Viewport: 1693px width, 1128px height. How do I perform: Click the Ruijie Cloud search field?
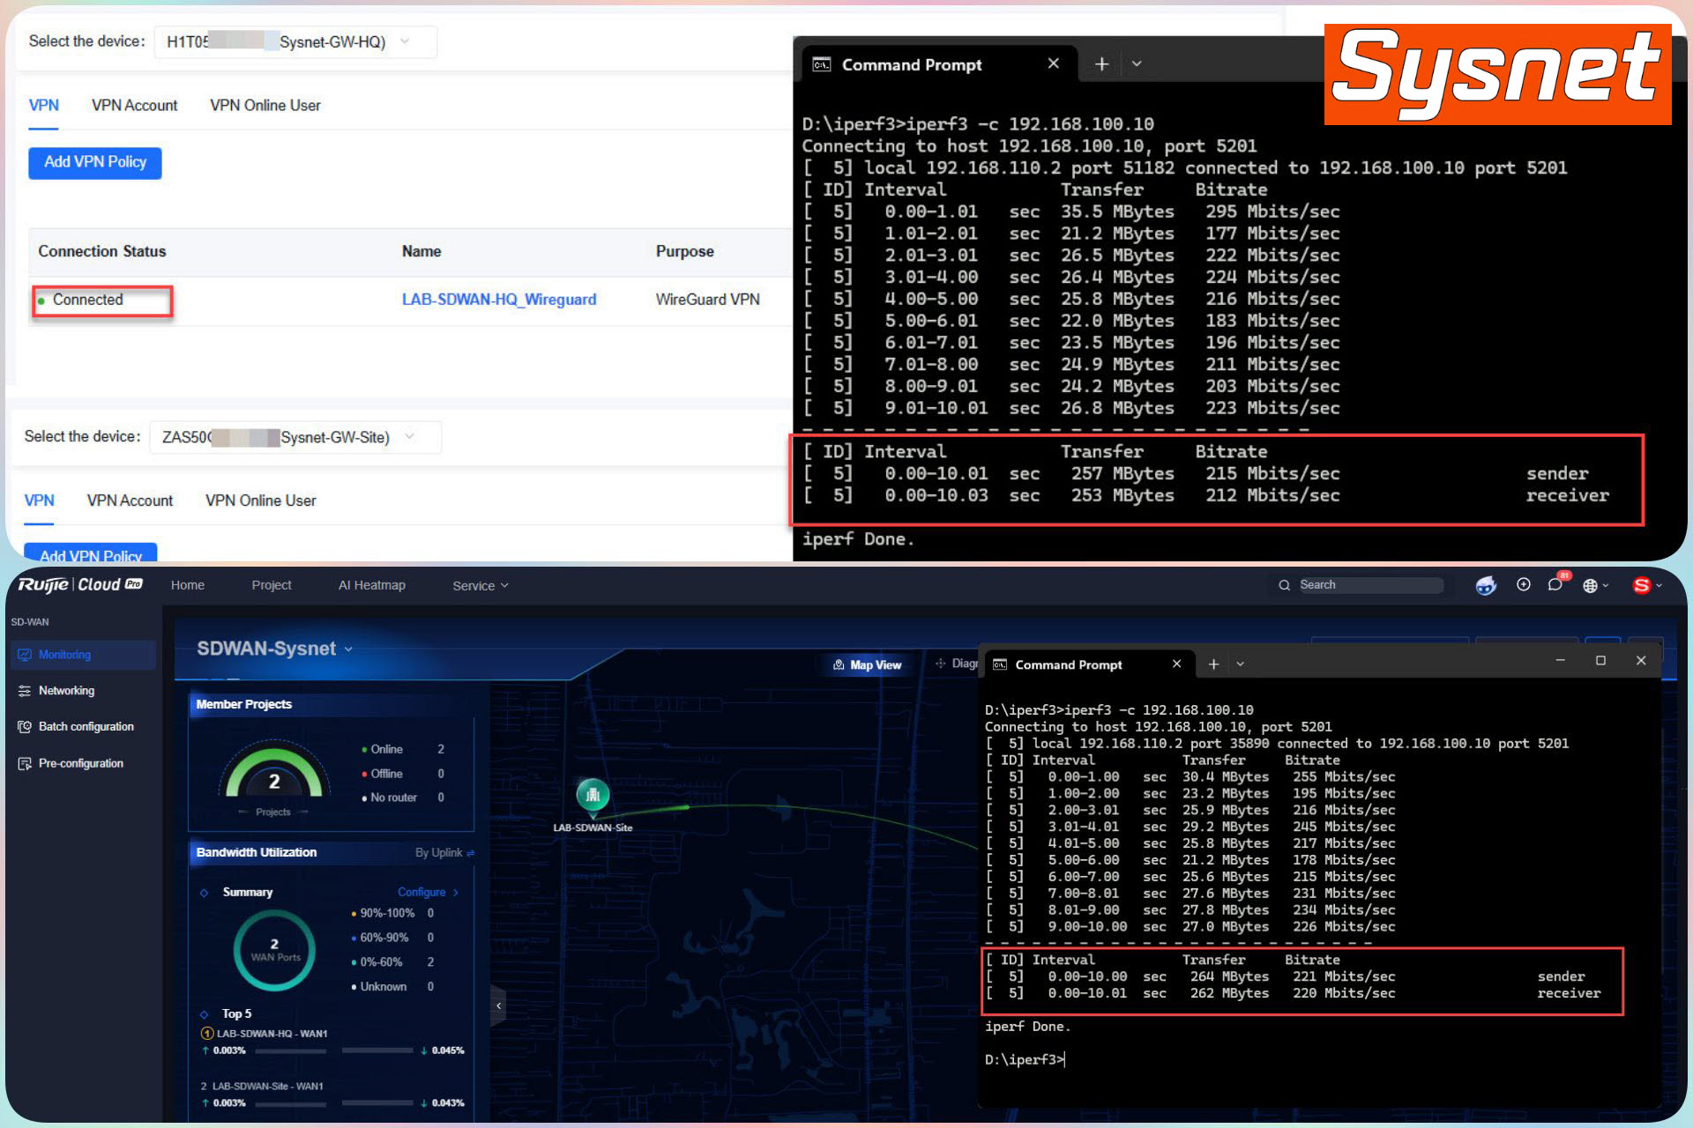point(1370,585)
